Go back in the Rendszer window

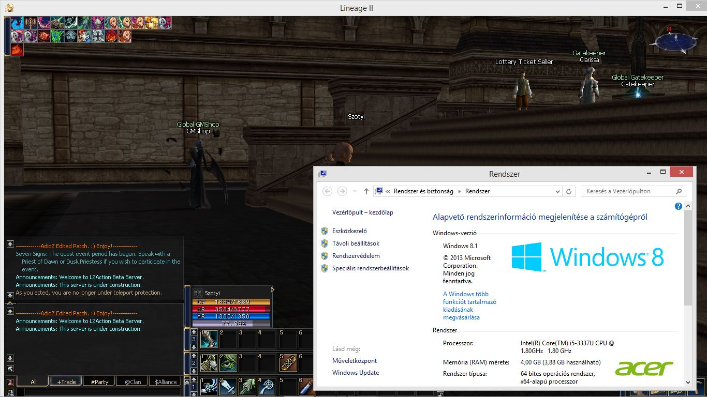[327, 191]
